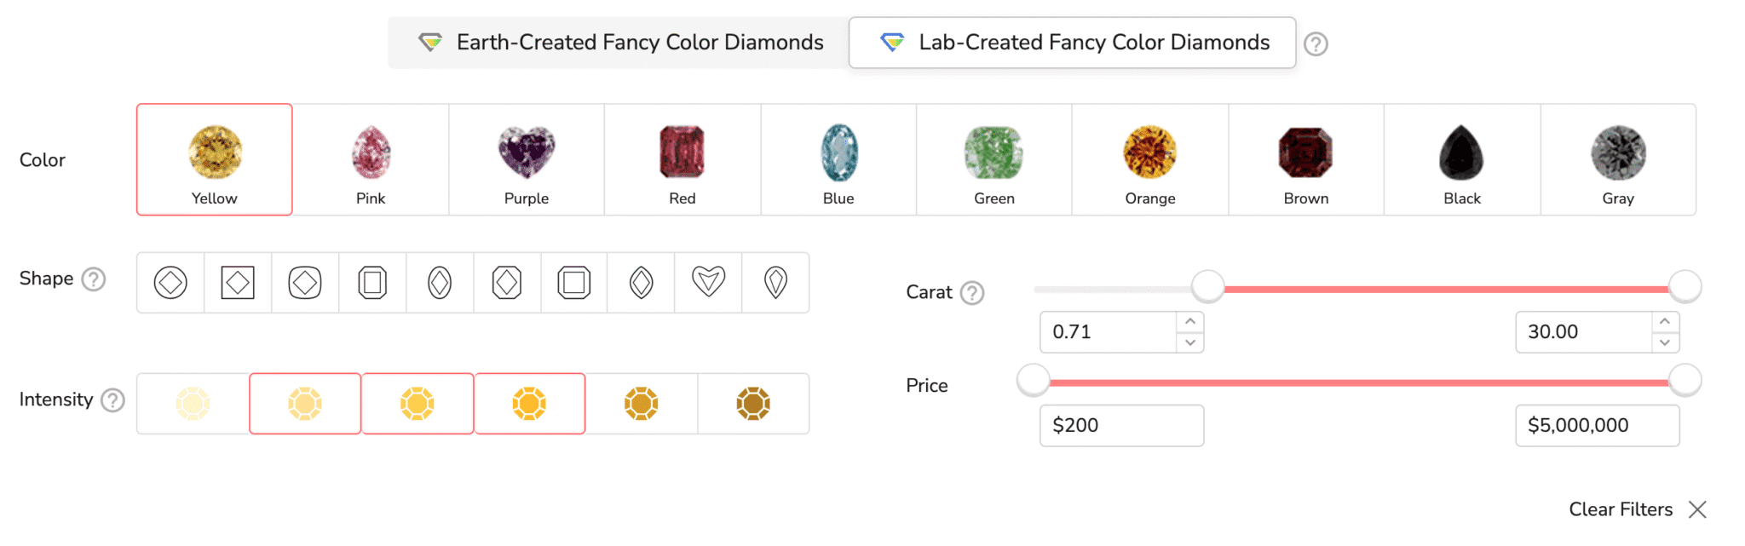1745x546 pixels.
Task: Increase the minimum carat with up arrow
Action: [1190, 322]
